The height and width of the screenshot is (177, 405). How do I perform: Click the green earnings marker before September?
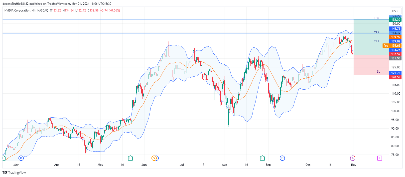(262, 158)
